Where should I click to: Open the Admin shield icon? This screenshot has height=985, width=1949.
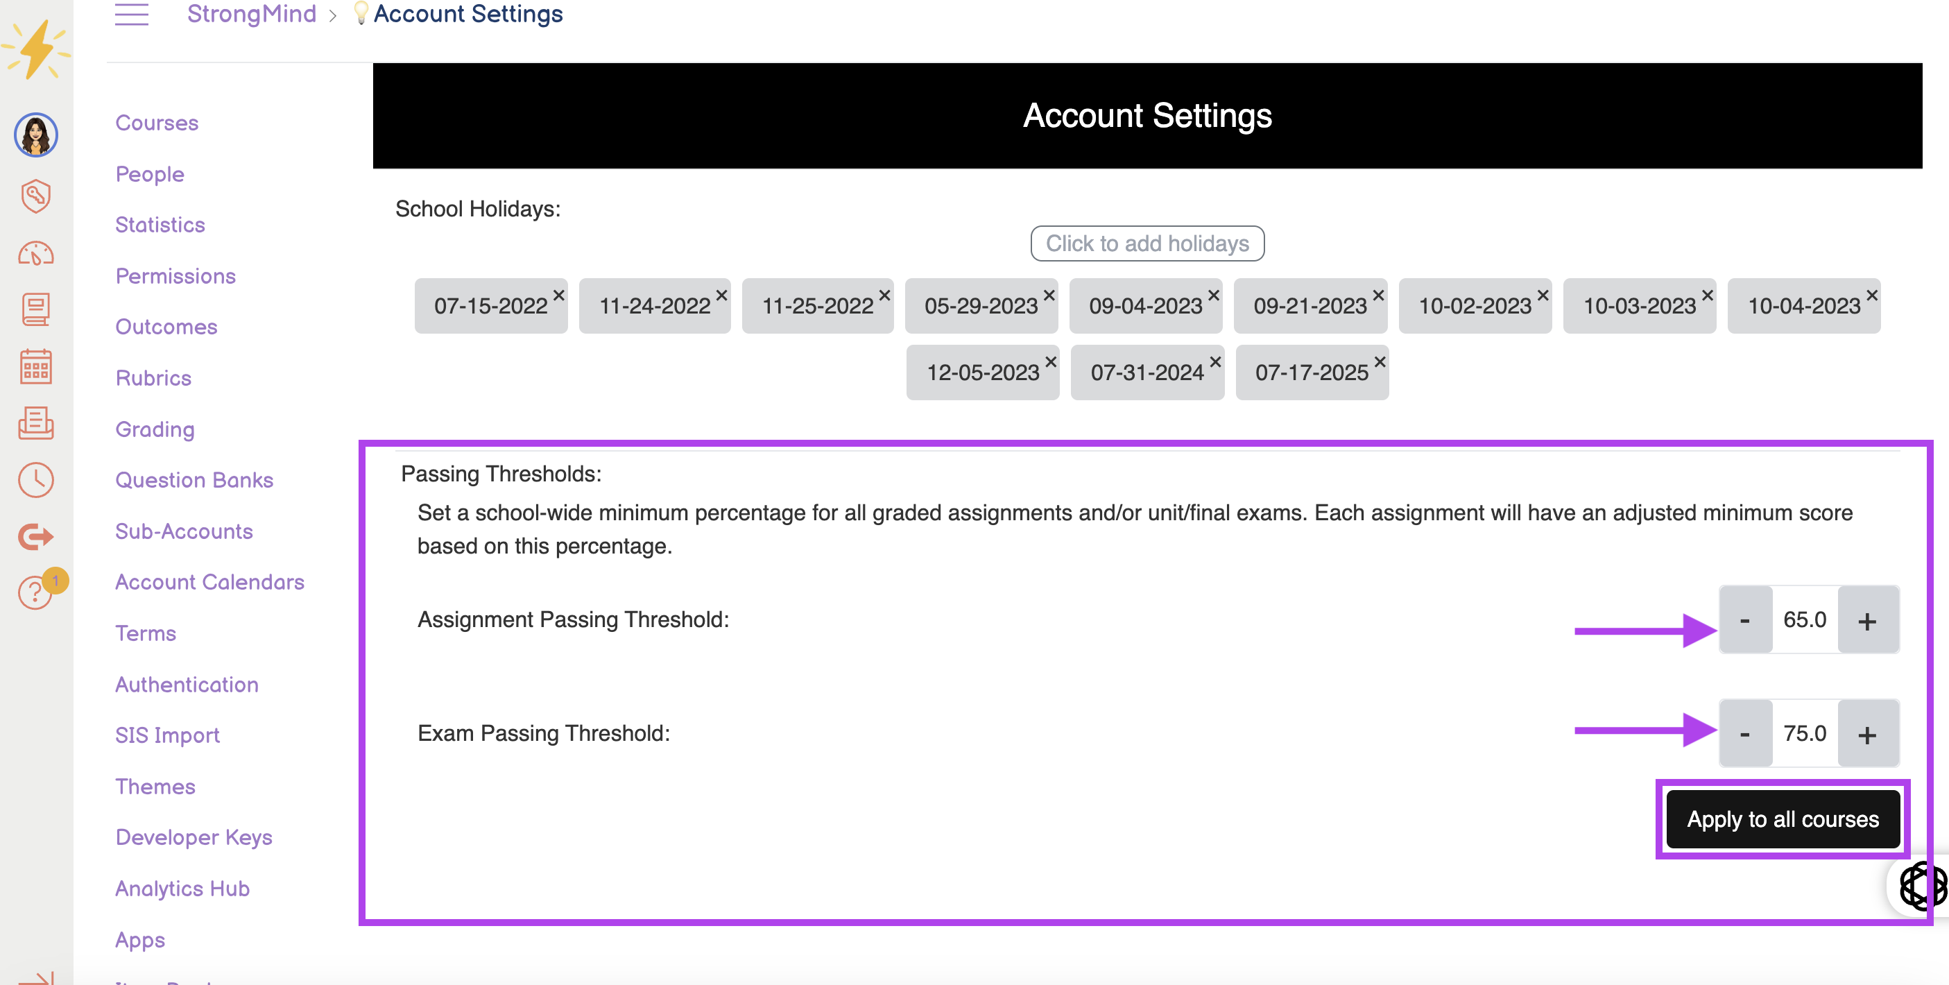pyautogui.click(x=35, y=196)
